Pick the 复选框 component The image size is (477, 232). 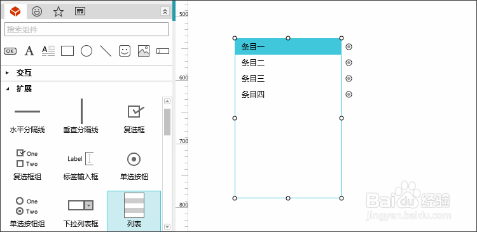(x=134, y=119)
